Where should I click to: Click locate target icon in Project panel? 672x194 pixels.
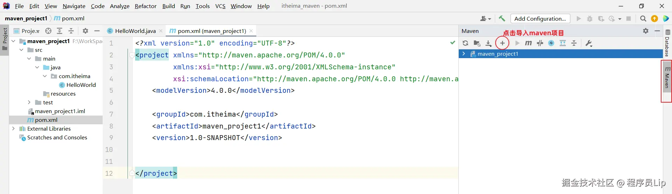point(48,31)
